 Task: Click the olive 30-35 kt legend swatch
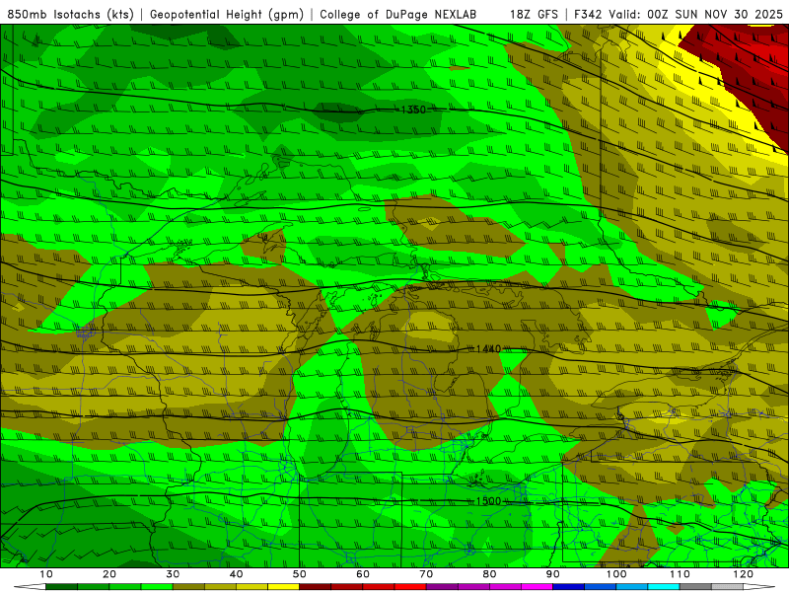188,587
